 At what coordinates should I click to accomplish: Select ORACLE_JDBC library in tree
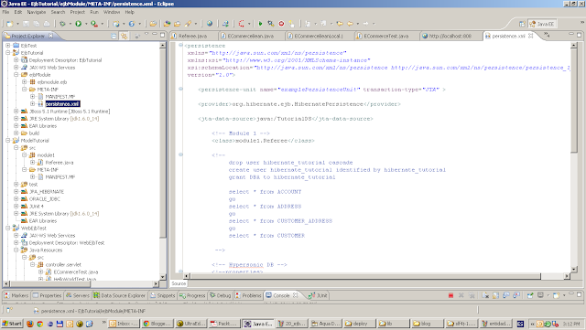[45, 199]
